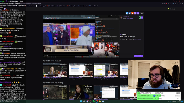Image resolution: width=184 pixels, height=103 pixels.
Task: Open The Bankrupt Busin... bookmark
Action: coord(72,6)
